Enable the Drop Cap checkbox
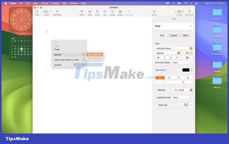The width and height of the screenshot is (229, 144). (156, 105)
